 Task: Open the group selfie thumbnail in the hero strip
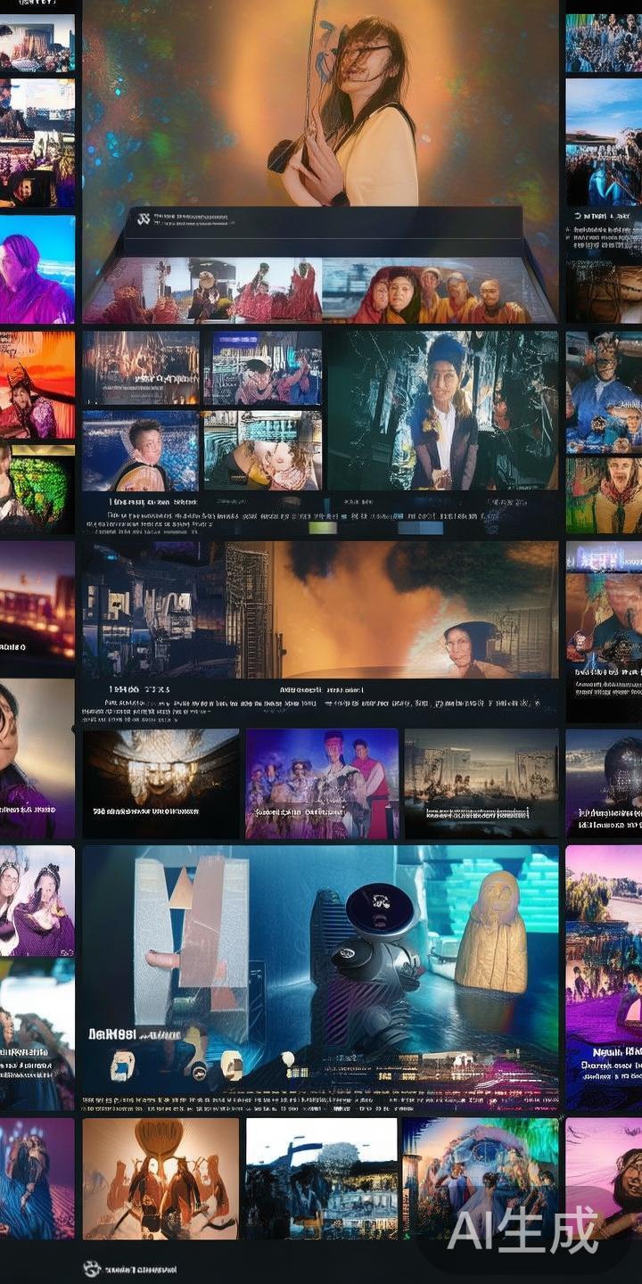tap(439, 291)
